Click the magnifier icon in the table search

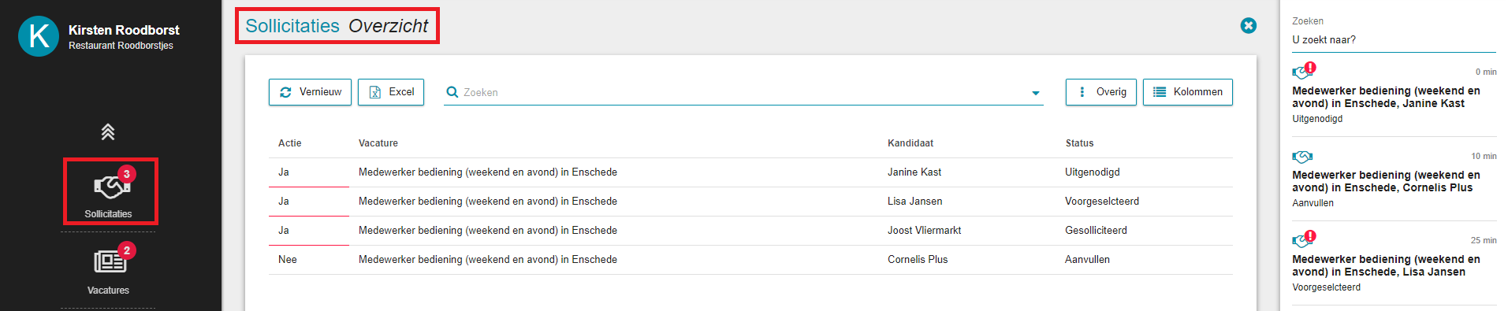tap(452, 92)
